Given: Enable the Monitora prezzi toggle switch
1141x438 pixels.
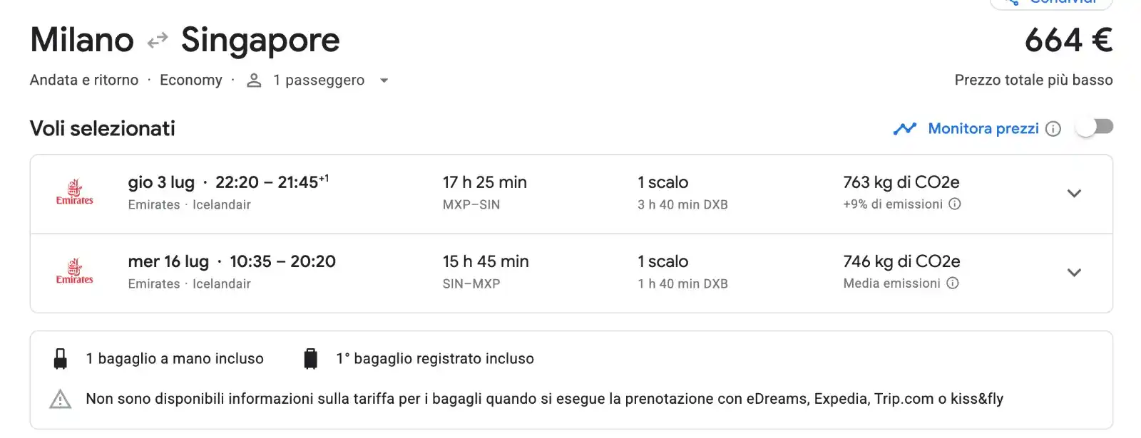Looking at the screenshot, I should click(x=1095, y=127).
